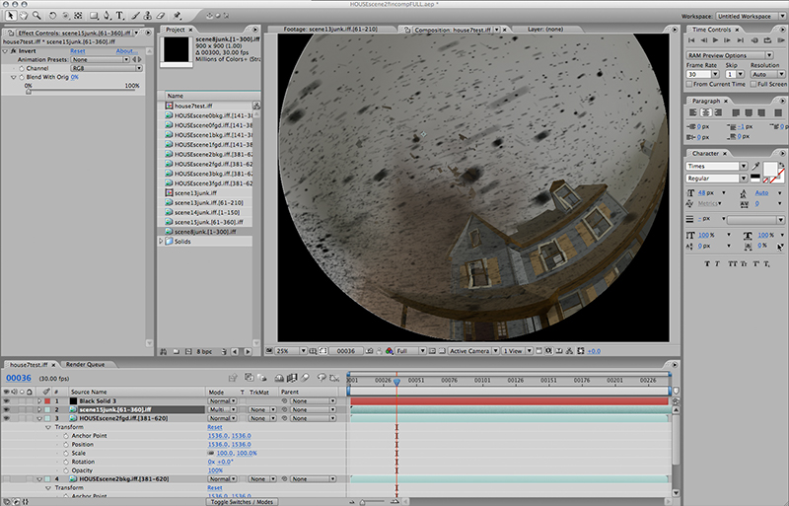The height and width of the screenshot is (506, 789).
Task: Switch to Render Queue tab
Action: pos(86,365)
